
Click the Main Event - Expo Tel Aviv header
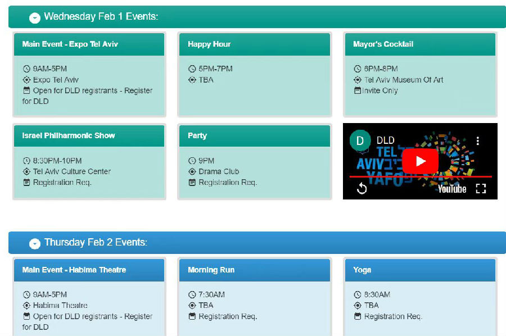(x=89, y=44)
